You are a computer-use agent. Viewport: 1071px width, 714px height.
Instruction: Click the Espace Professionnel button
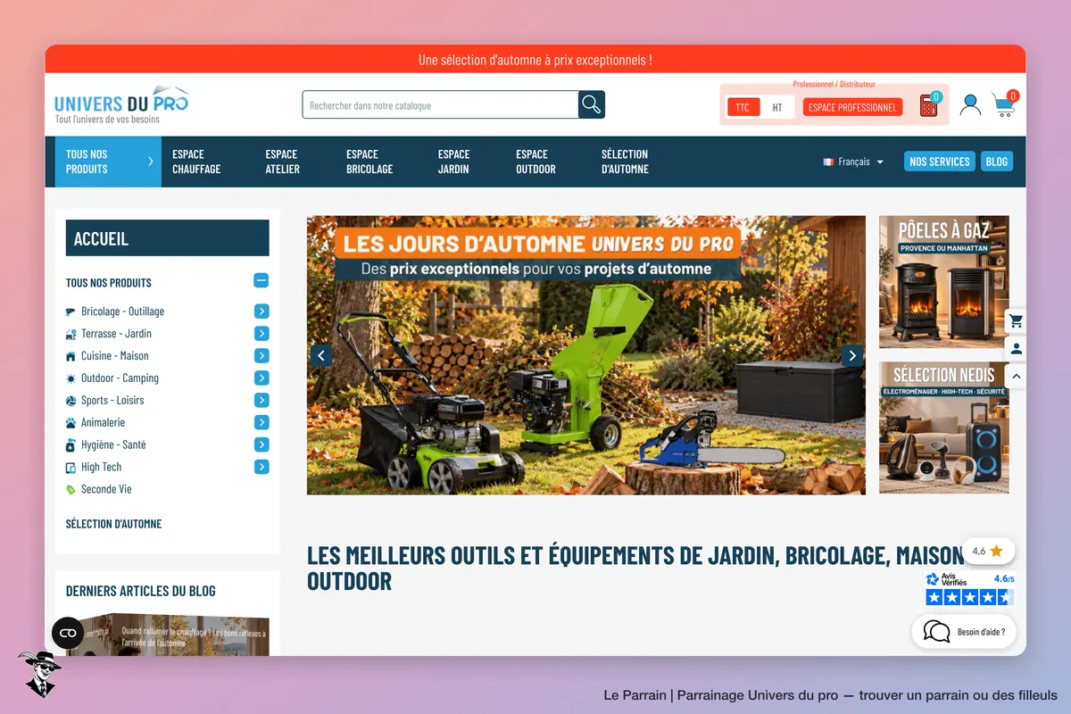pyautogui.click(x=852, y=107)
